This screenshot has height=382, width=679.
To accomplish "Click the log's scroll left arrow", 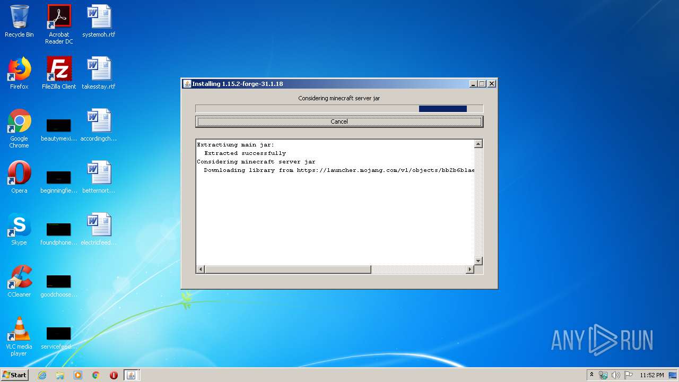I will (201, 270).
